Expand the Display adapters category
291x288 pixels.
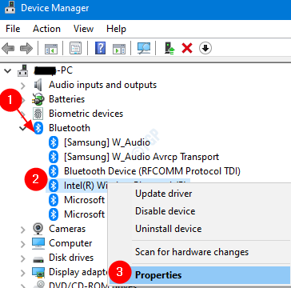23,273
